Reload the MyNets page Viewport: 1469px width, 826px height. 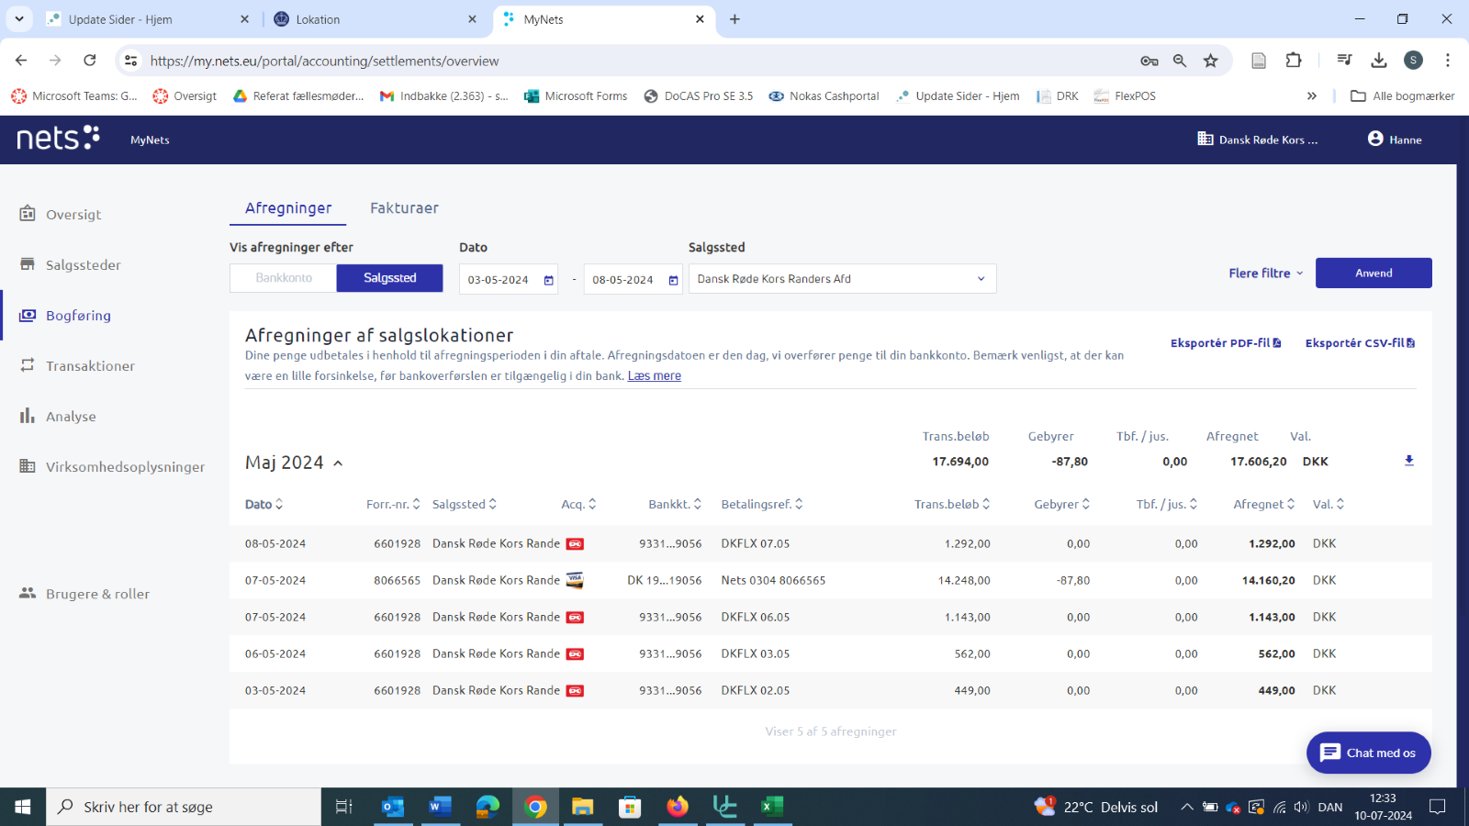[90, 61]
